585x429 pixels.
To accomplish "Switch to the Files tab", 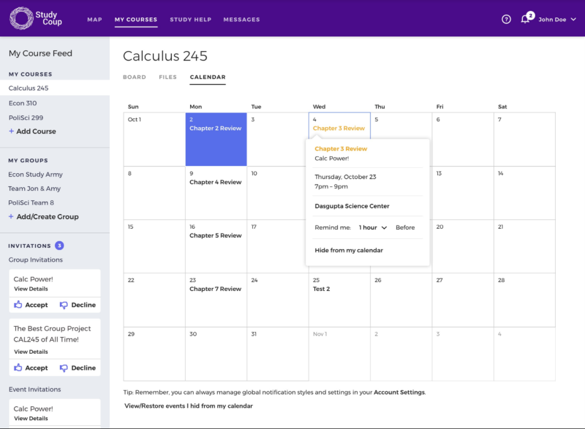I will pos(168,77).
